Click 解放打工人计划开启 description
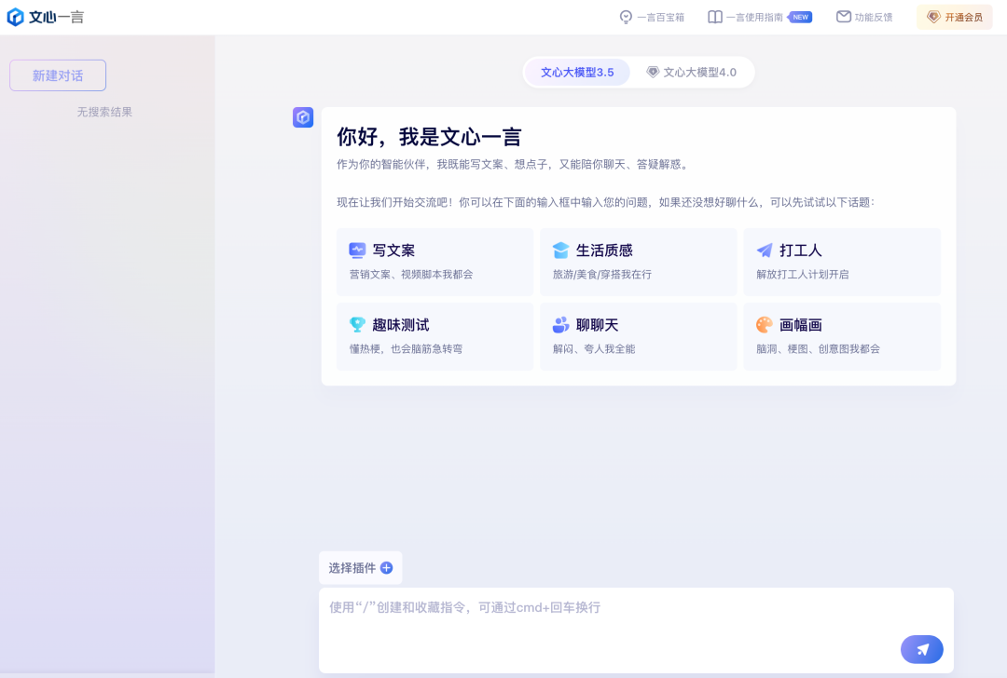The width and height of the screenshot is (1007, 678). 802,275
